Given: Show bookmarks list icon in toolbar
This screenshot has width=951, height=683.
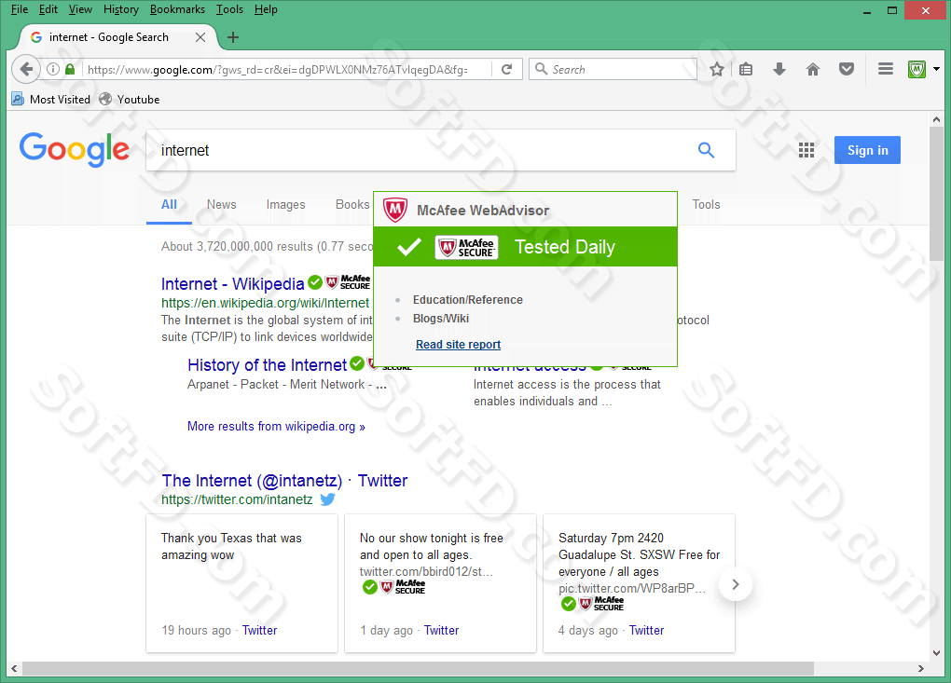Looking at the screenshot, I should tap(746, 69).
